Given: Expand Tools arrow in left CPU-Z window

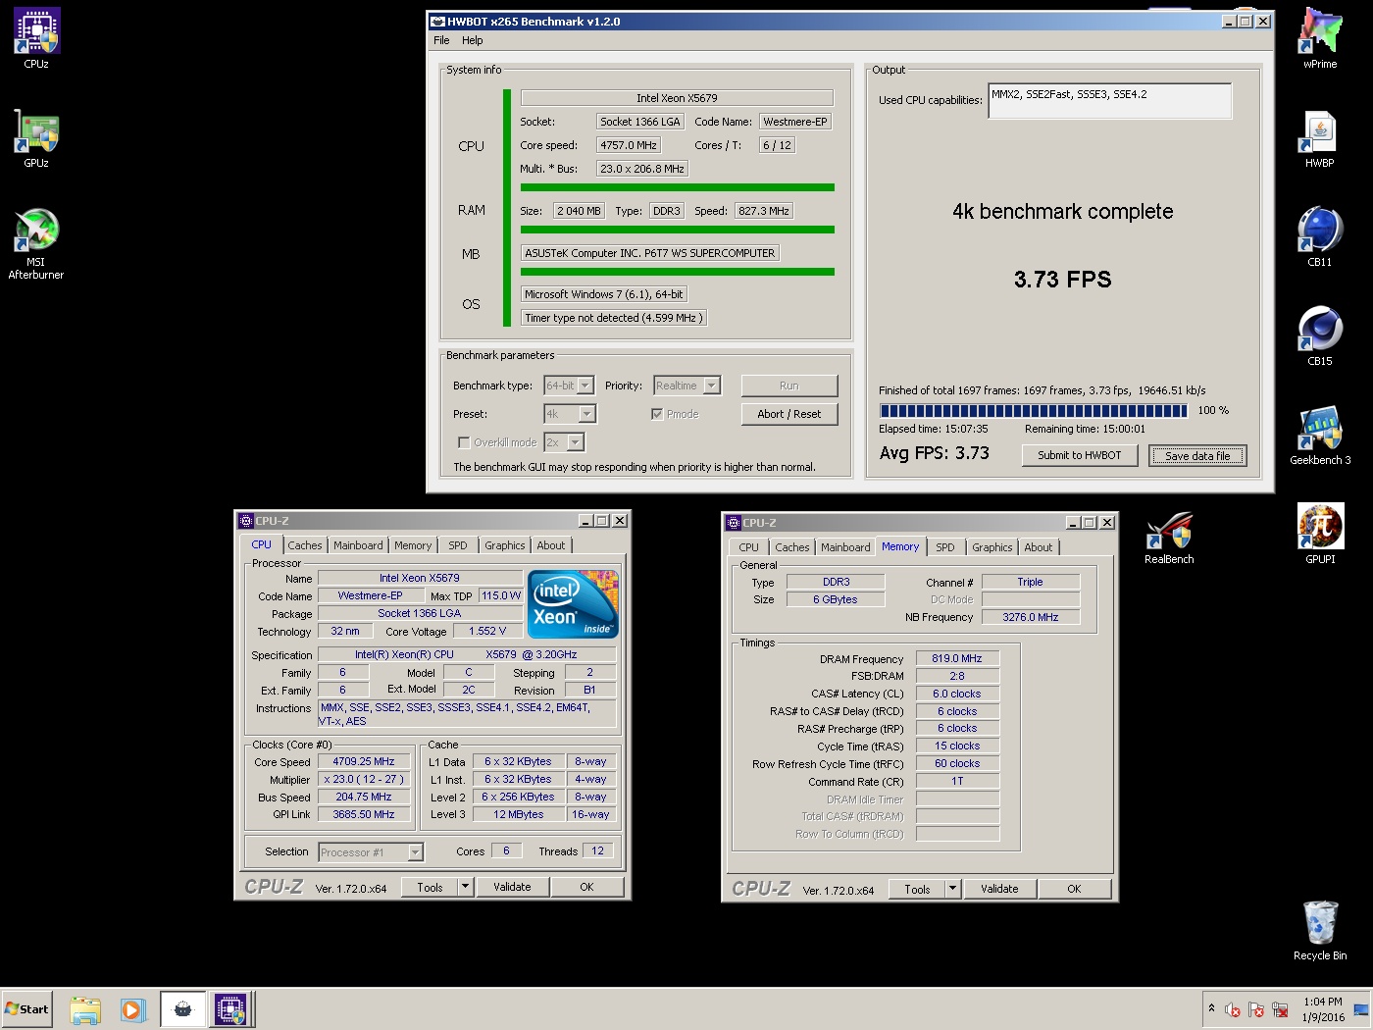Looking at the screenshot, I should point(466,887).
